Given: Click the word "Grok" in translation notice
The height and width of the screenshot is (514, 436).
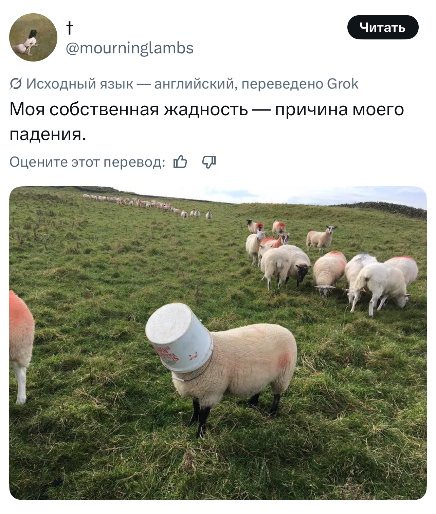Looking at the screenshot, I should 343,84.
